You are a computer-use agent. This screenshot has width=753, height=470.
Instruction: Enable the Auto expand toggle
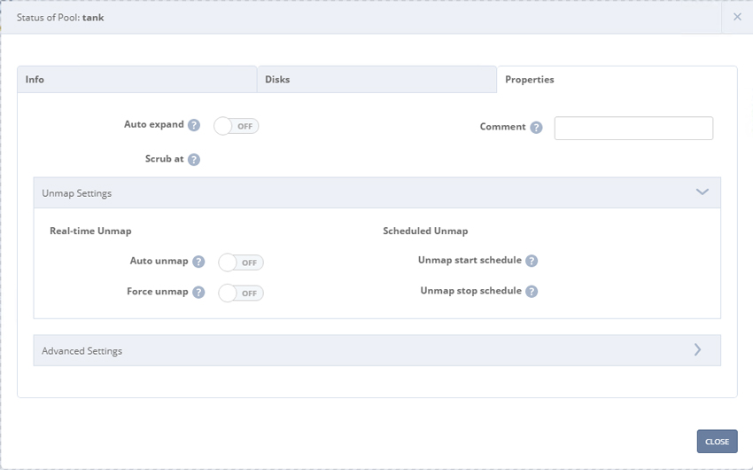pyautogui.click(x=237, y=126)
